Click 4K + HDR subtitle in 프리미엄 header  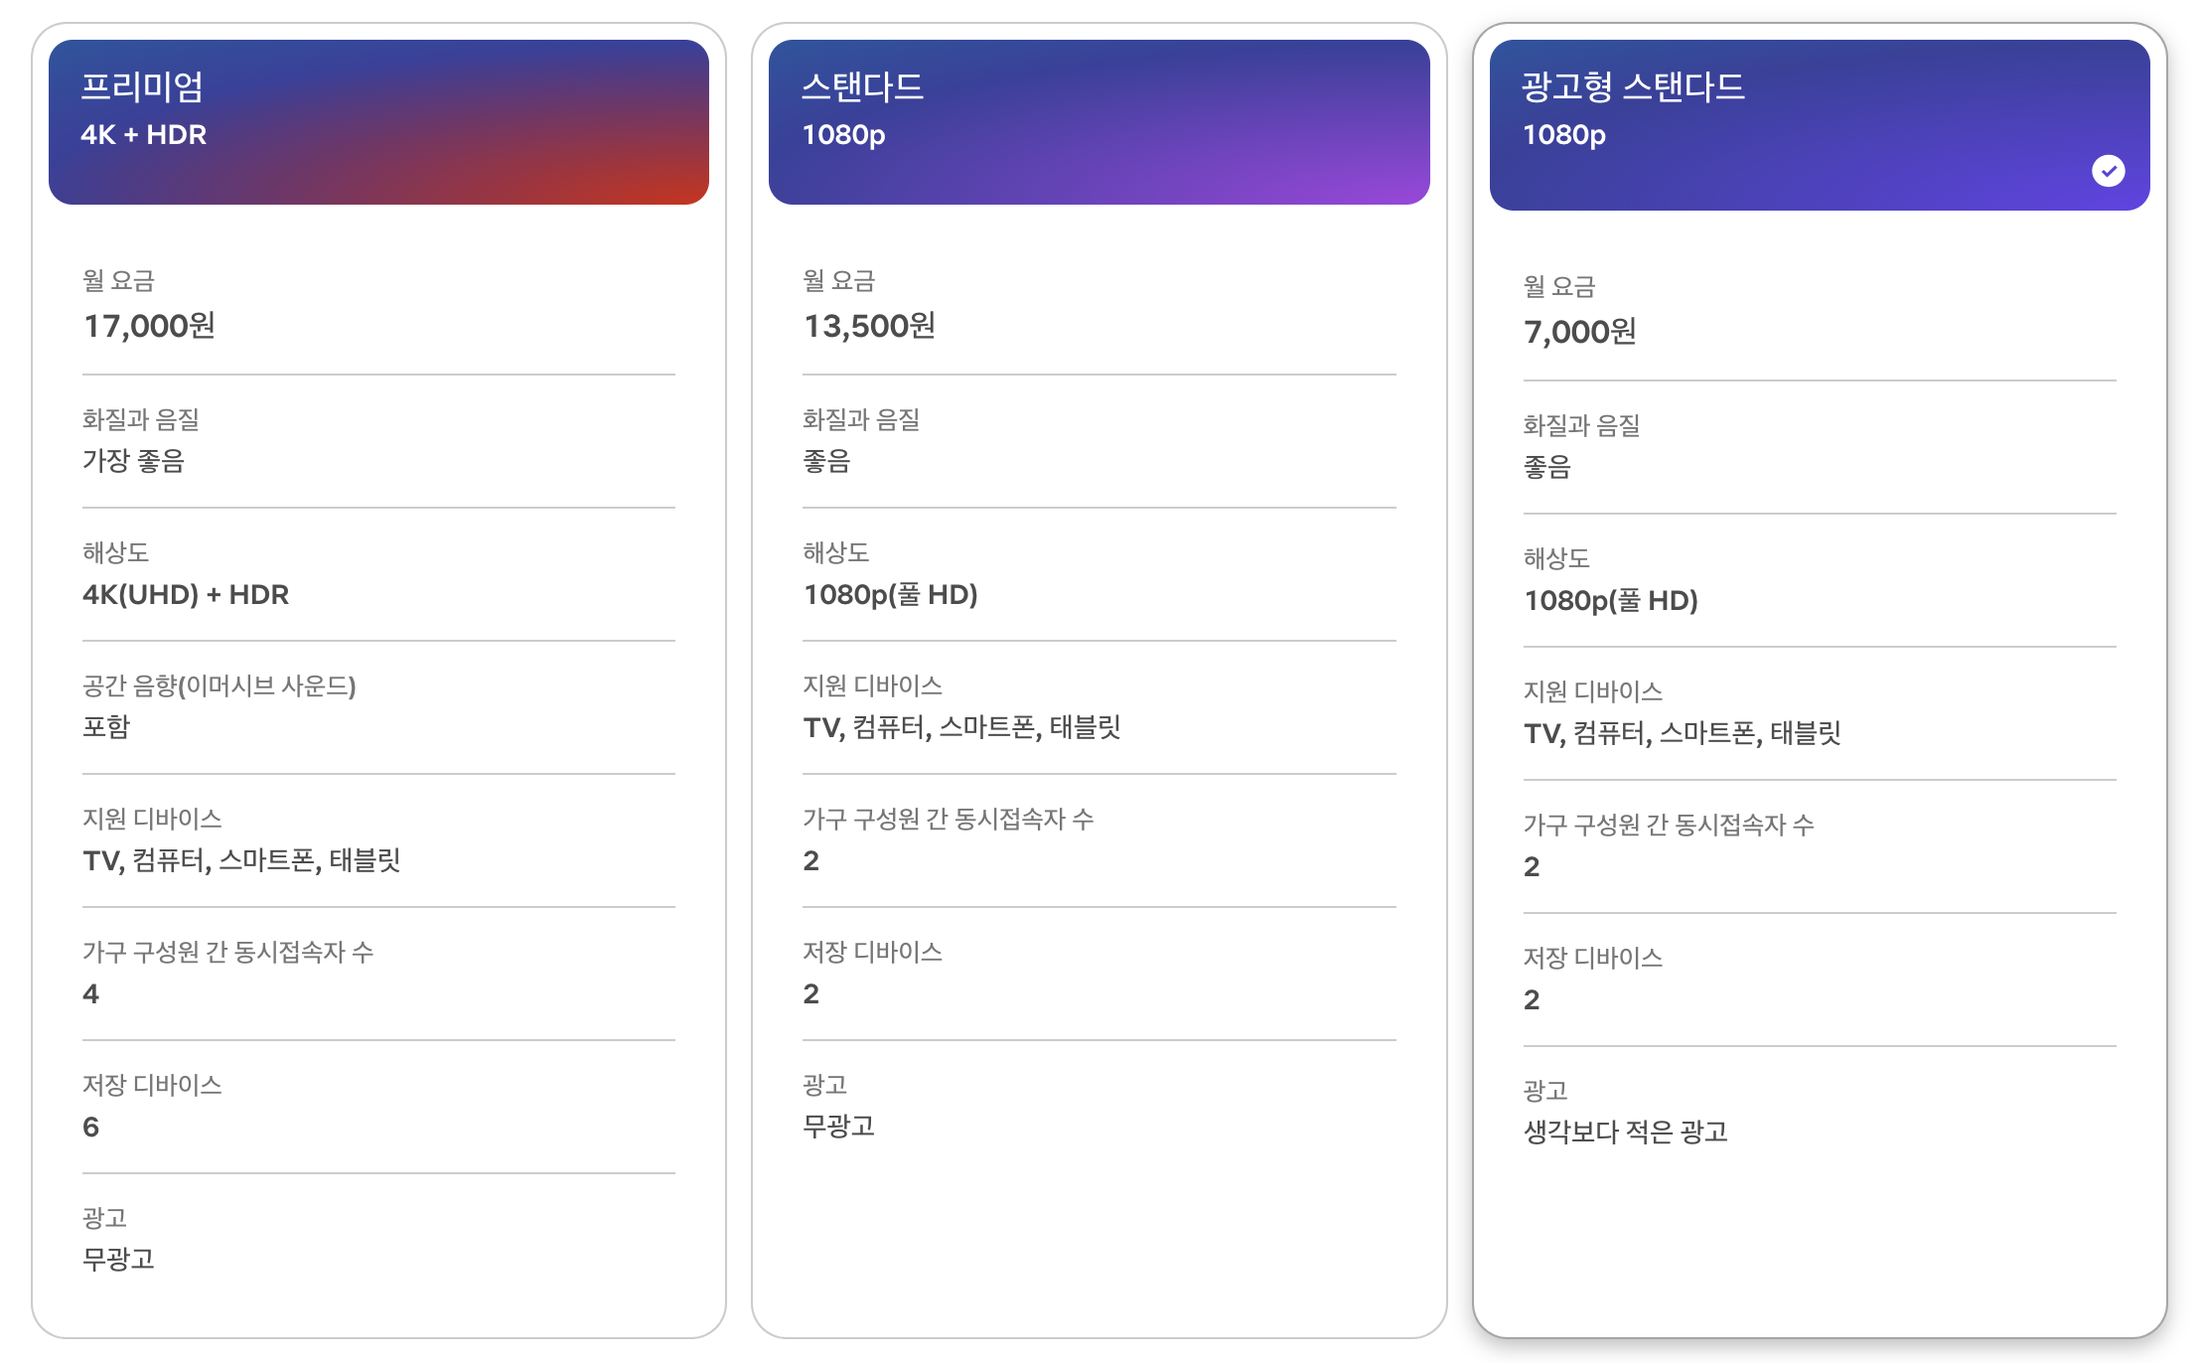pos(144,135)
